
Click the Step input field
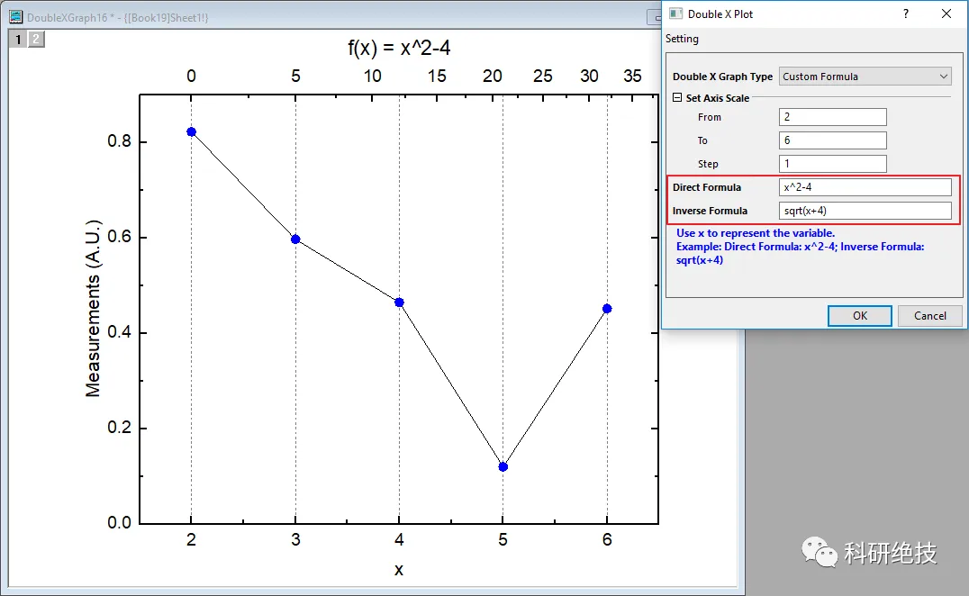[x=832, y=164]
